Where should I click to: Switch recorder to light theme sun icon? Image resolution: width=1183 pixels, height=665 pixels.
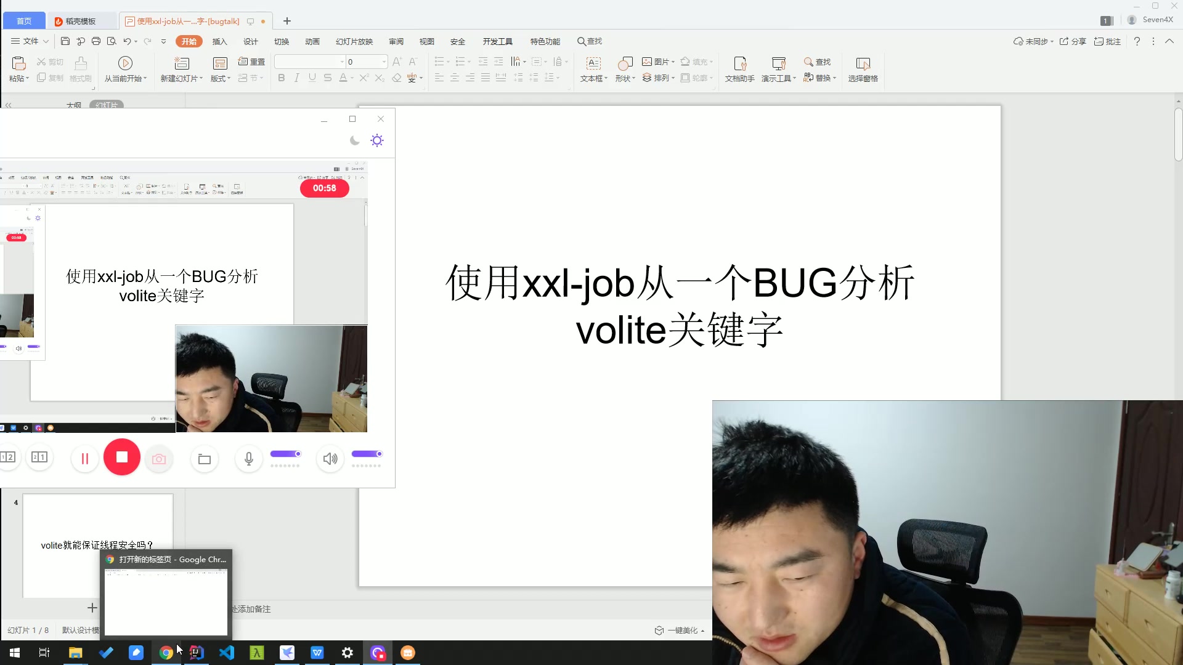point(377,140)
